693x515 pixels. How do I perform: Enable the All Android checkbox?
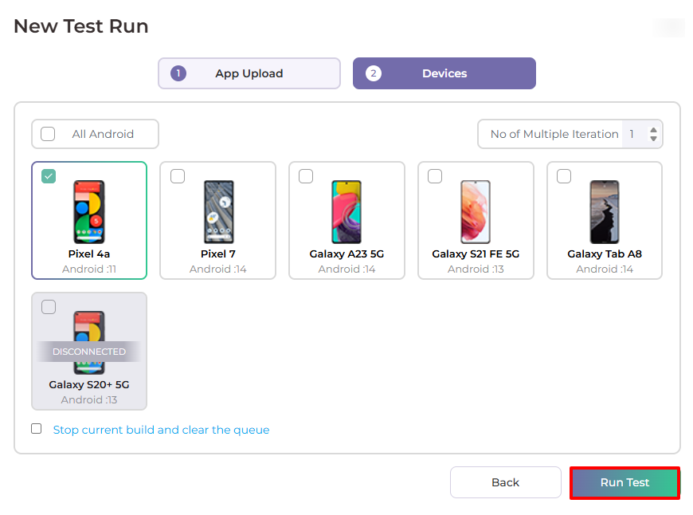pos(48,134)
